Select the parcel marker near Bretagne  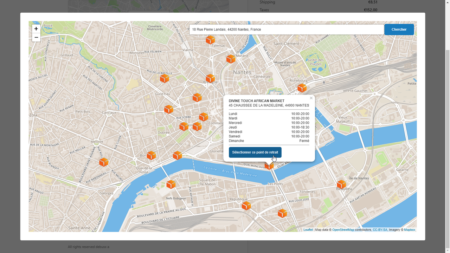pyautogui.click(x=210, y=79)
